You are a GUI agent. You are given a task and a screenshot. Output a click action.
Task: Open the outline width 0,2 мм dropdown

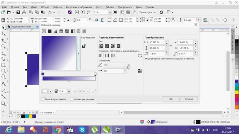pyautogui.click(x=198, y=20)
